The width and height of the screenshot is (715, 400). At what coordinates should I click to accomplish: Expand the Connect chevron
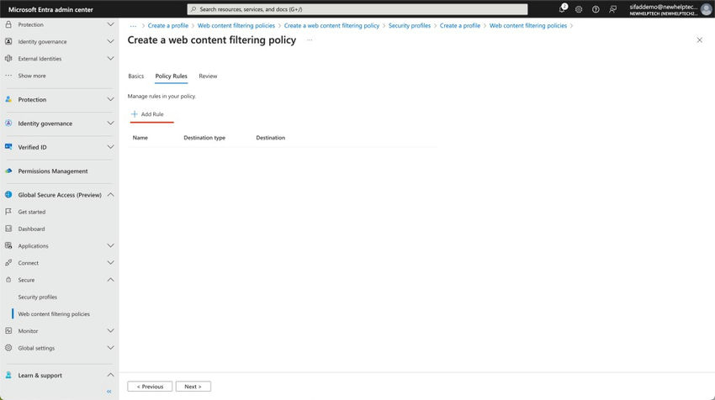[x=110, y=263]
